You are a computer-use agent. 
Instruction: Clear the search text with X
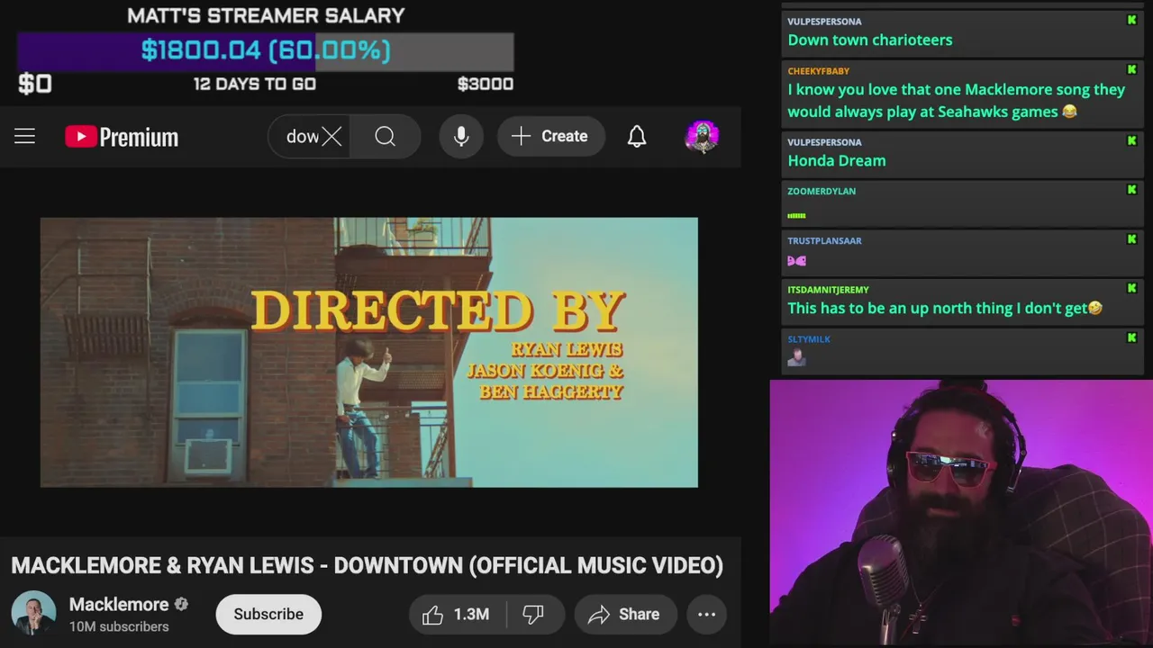[332, 137]
